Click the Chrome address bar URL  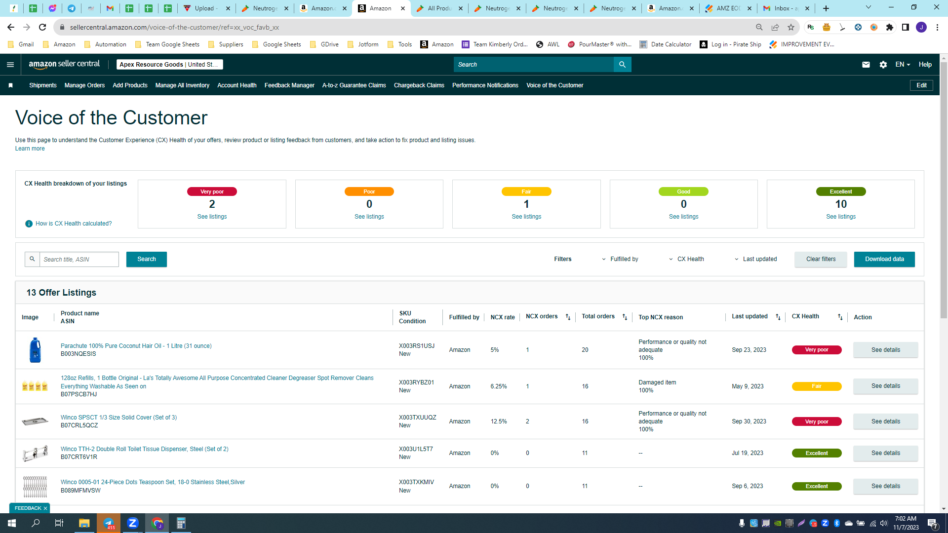(x=174, y=27)
